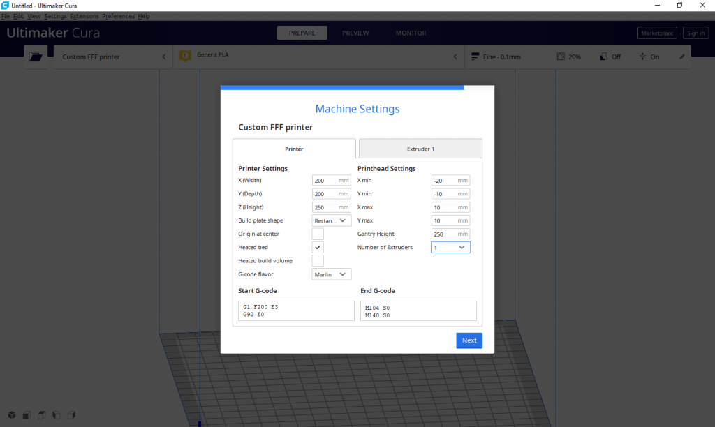Click the X max input field
This screenshot has height=427, width=715.
pos(450,207)
